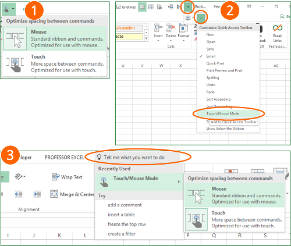Click the Tell me what you want to do box
Screen dimensions: 291x246
(137, 157)
